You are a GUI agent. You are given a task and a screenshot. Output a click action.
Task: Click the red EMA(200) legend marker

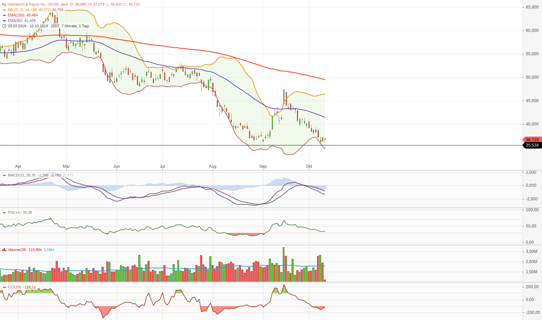(4, 15)
